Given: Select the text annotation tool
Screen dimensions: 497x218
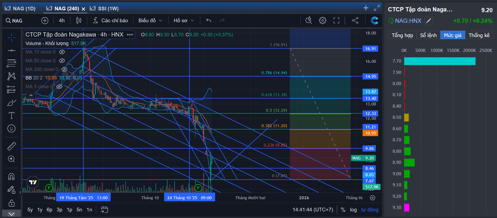Looking at the screenshot, I should [11, 115].
